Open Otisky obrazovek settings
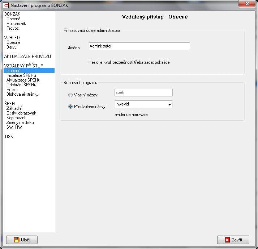The image size is (258, 249). 21,113
